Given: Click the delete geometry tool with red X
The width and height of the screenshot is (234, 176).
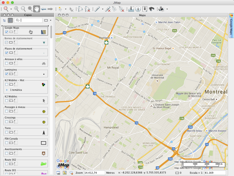Looking at the screenshot, I should click(x=87, y=9).
